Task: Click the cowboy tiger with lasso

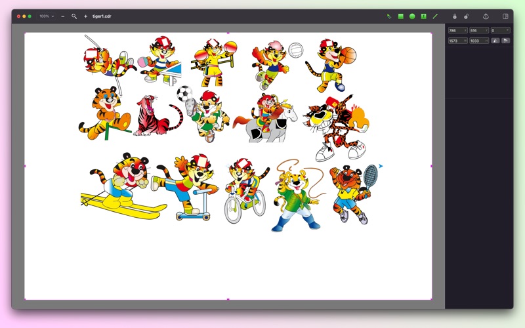Action: click(299, 195)
